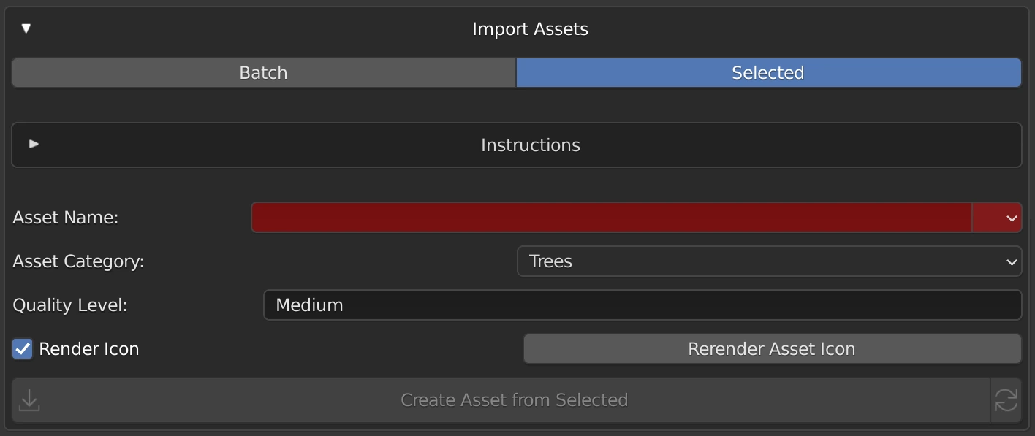Click Create Asset from Selected button

click(514, 400)
